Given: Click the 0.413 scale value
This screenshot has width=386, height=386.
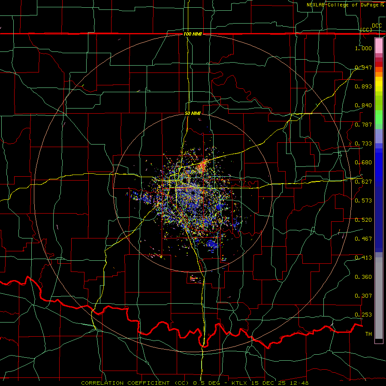Looking at the screenshot, I should [x=363, y=258].
